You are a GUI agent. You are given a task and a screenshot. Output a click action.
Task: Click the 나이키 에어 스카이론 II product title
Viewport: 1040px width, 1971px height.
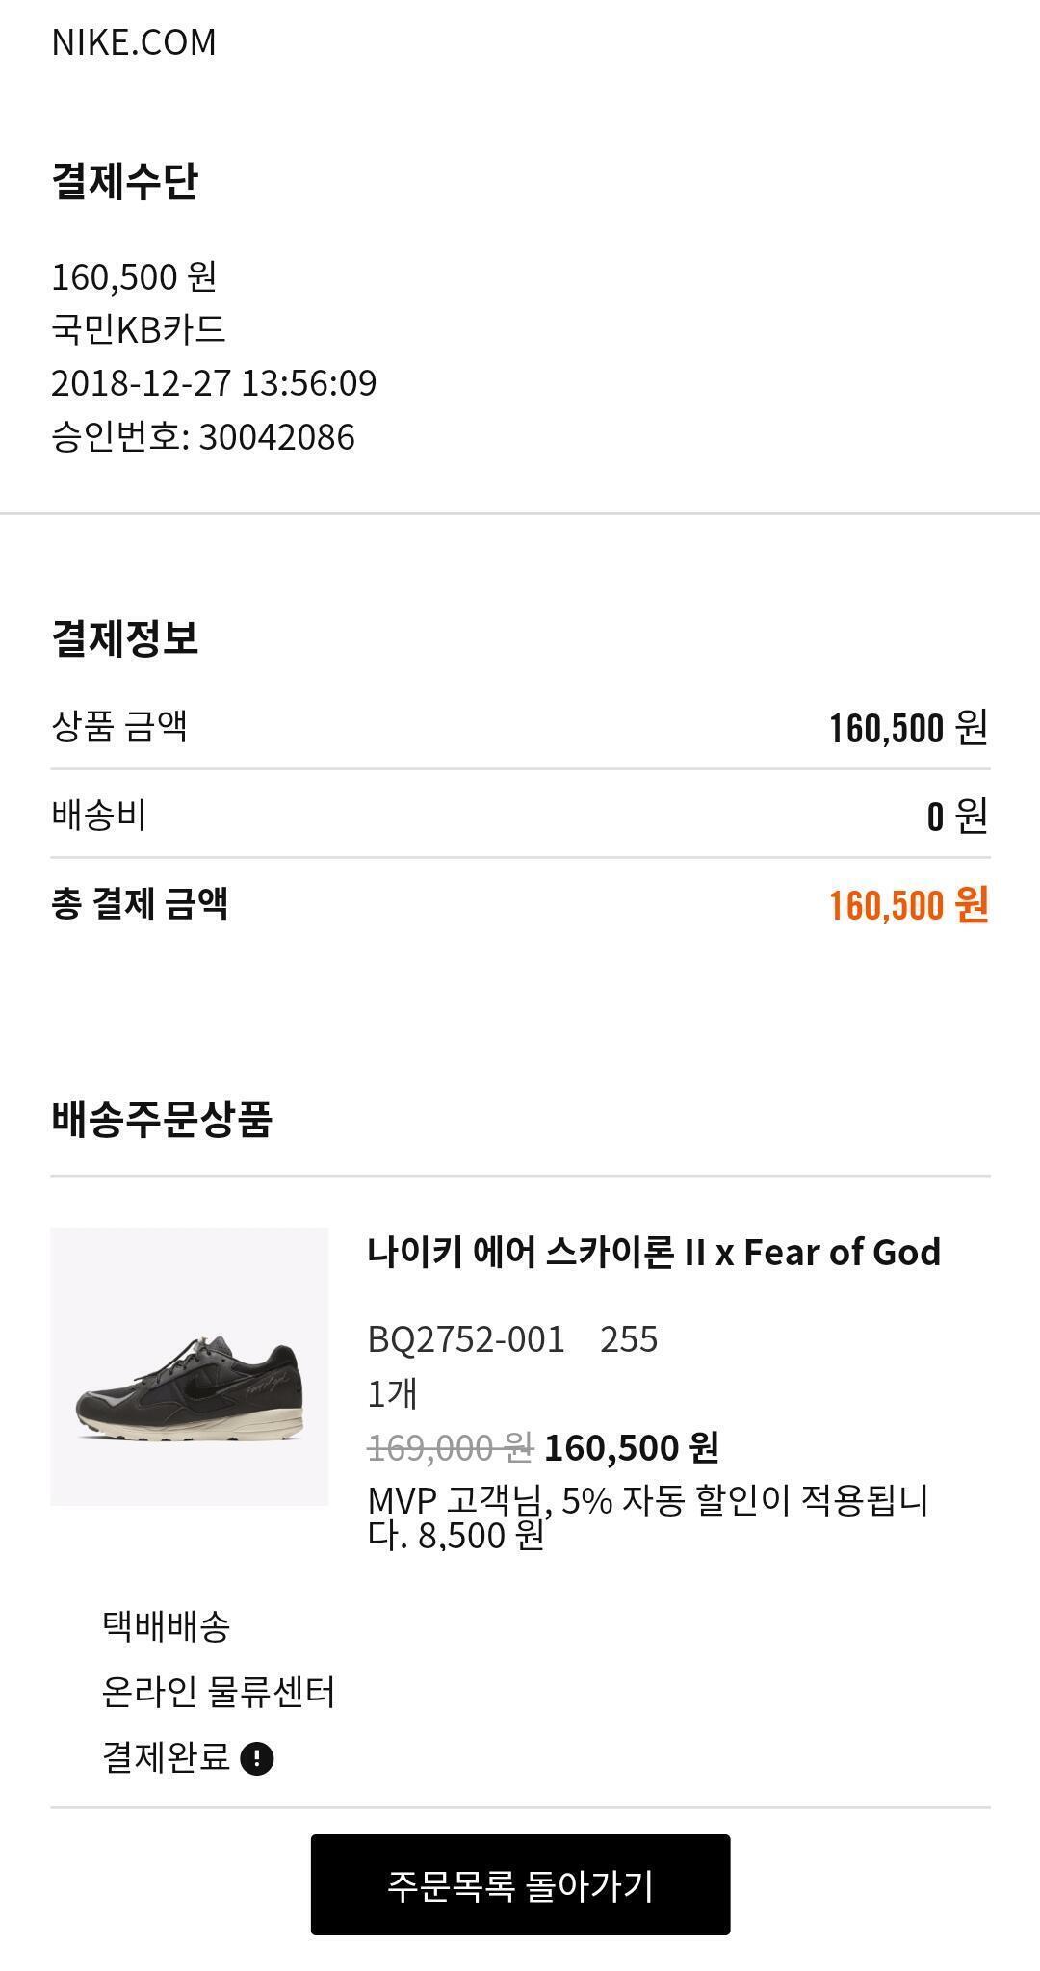(x=653, y=1252)
